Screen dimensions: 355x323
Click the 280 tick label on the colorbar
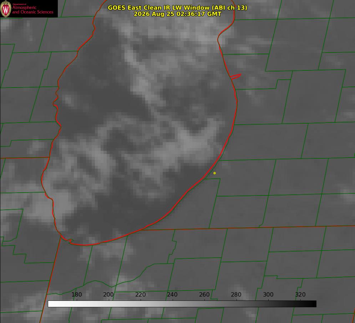(236, 295)
